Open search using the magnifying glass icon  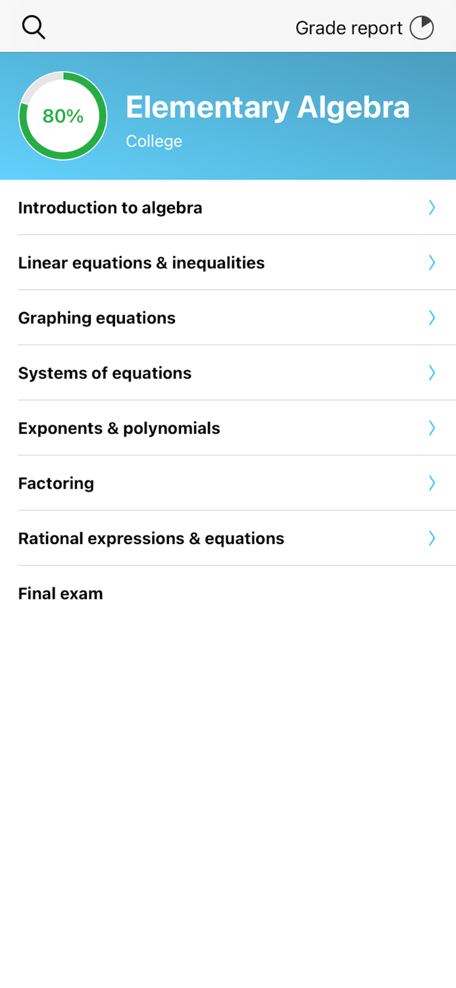pyautogui.click(x=34, y=28)
